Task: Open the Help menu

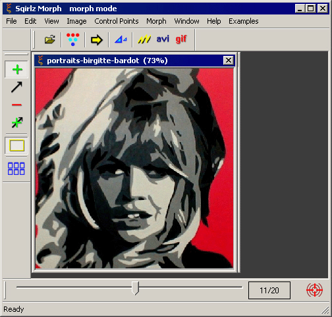Action: point(214,21)
